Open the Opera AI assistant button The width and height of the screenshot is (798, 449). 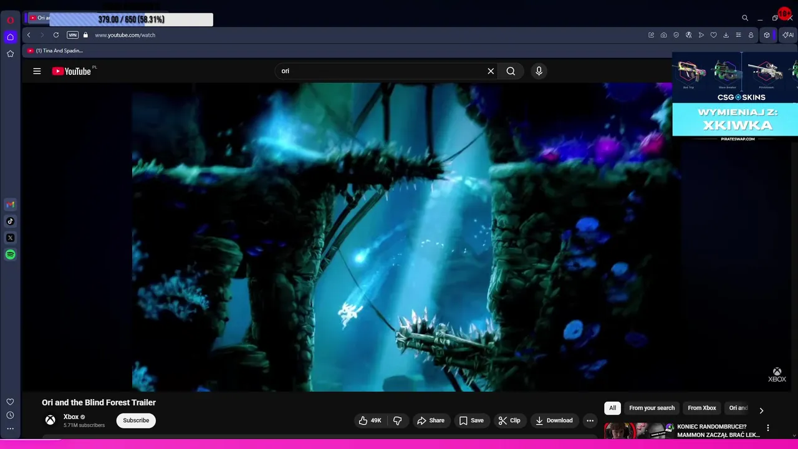[x=788, y=35]
